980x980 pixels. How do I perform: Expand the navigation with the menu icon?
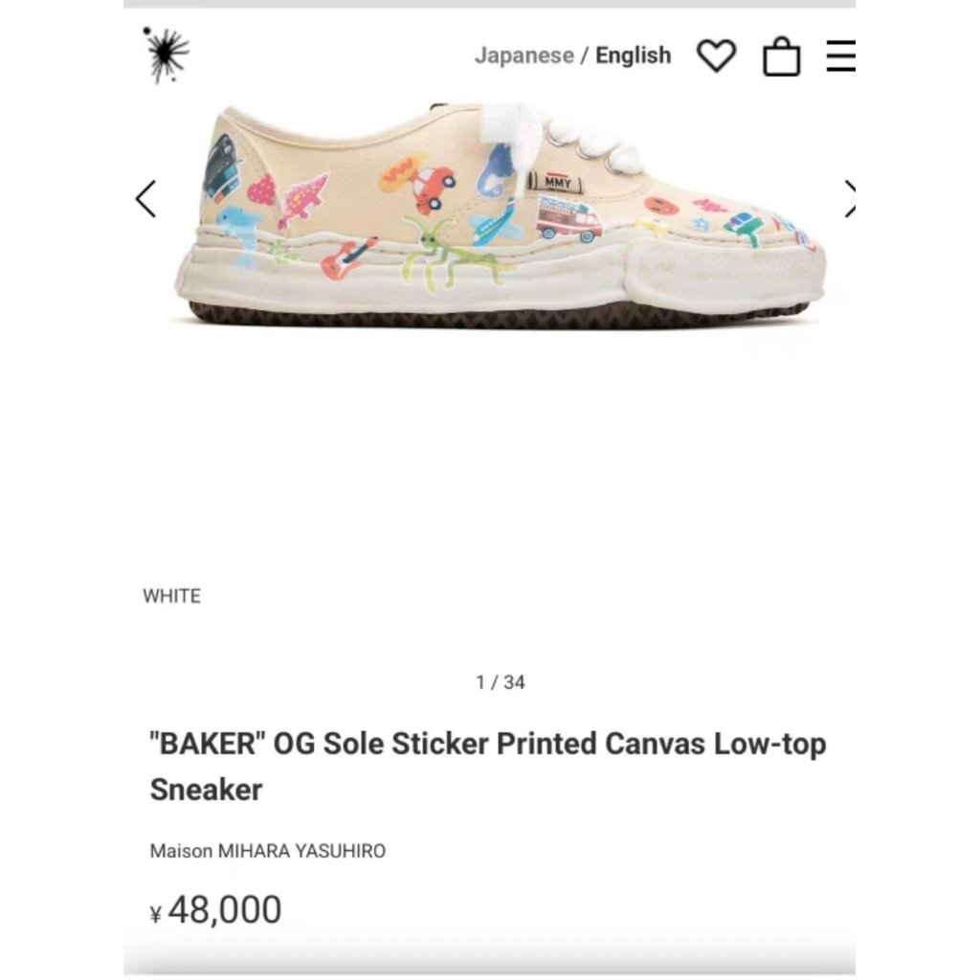pyautogui.click(x=841, y=55)
